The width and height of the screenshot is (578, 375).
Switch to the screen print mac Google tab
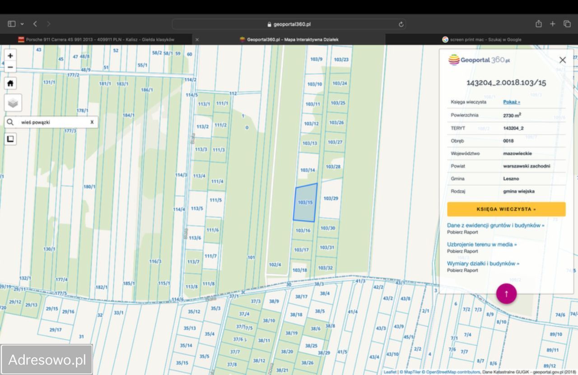[481, 39]
